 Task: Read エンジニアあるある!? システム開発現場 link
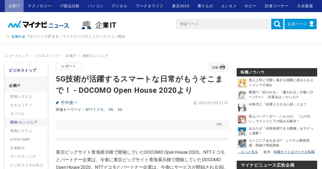(279, 143)
